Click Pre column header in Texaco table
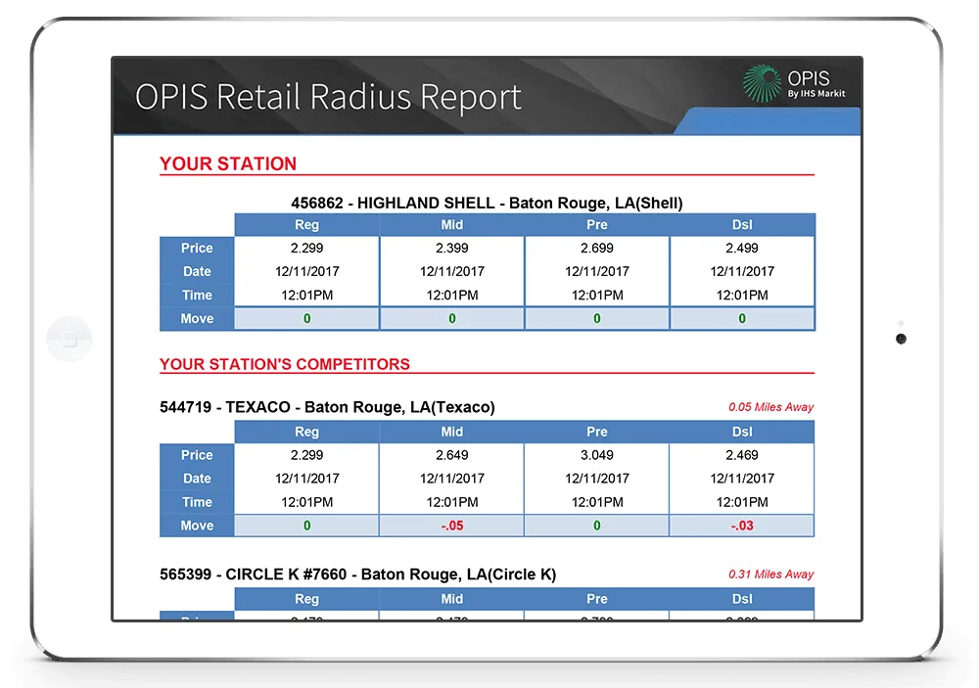The height and width of the screenshot is (688, 979). (597, 432)
